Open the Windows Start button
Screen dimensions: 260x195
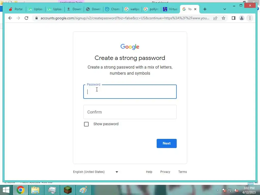click(6, 190)
